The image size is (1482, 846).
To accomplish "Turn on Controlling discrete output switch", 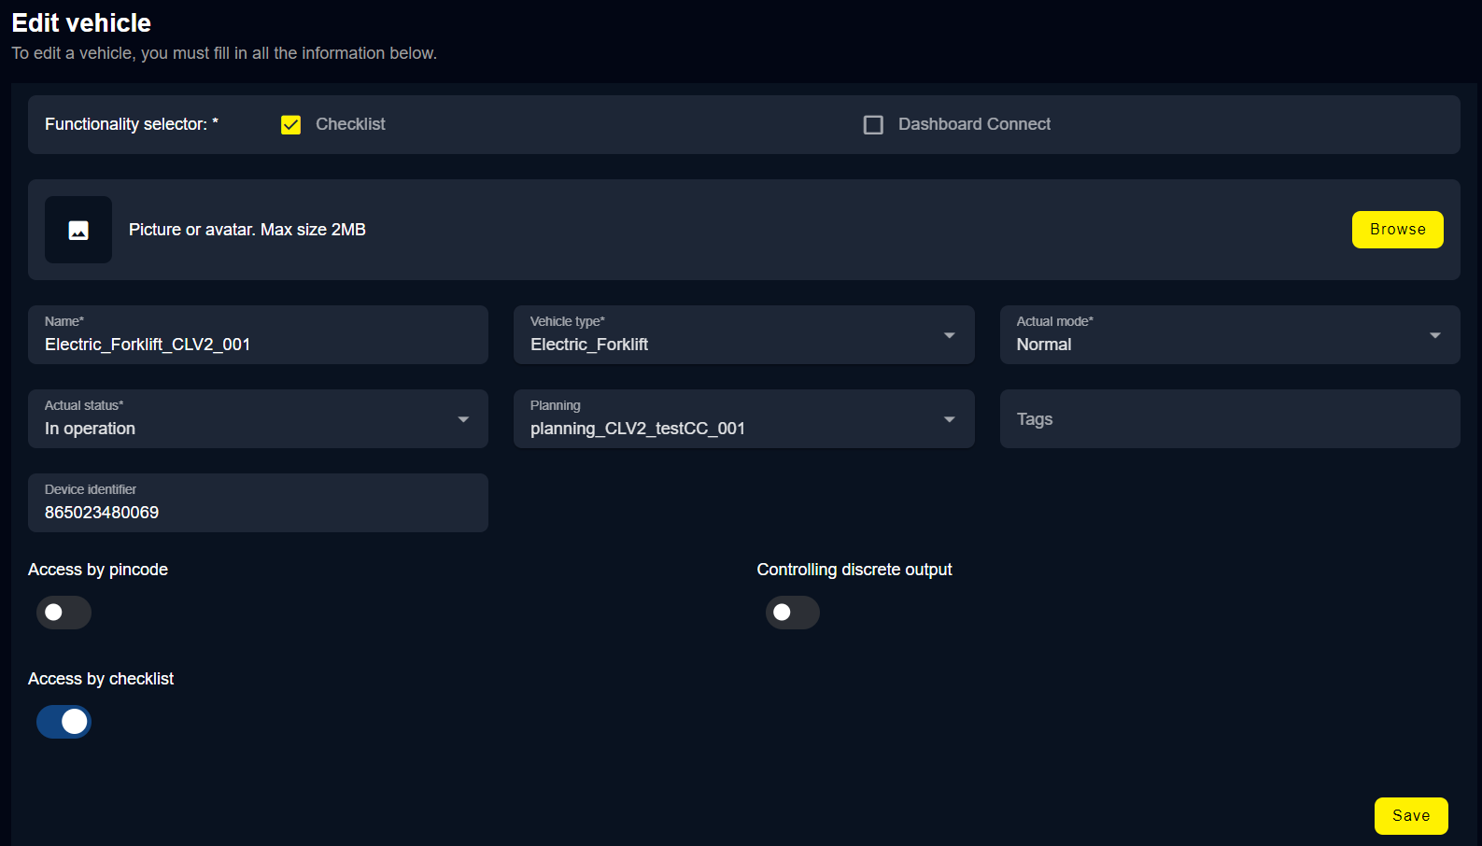I will point(792,613).
